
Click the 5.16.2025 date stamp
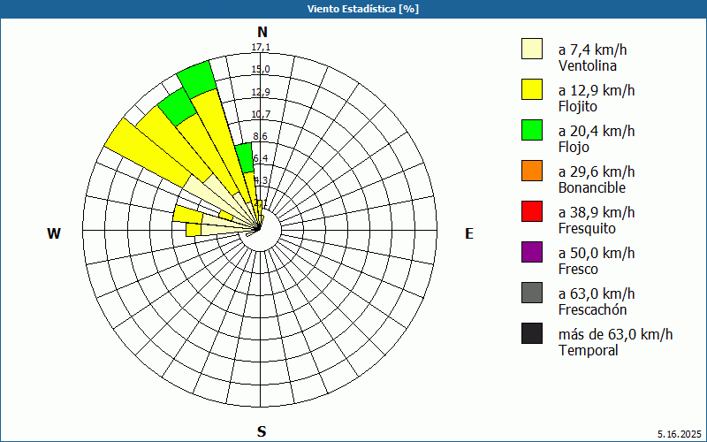680,434
